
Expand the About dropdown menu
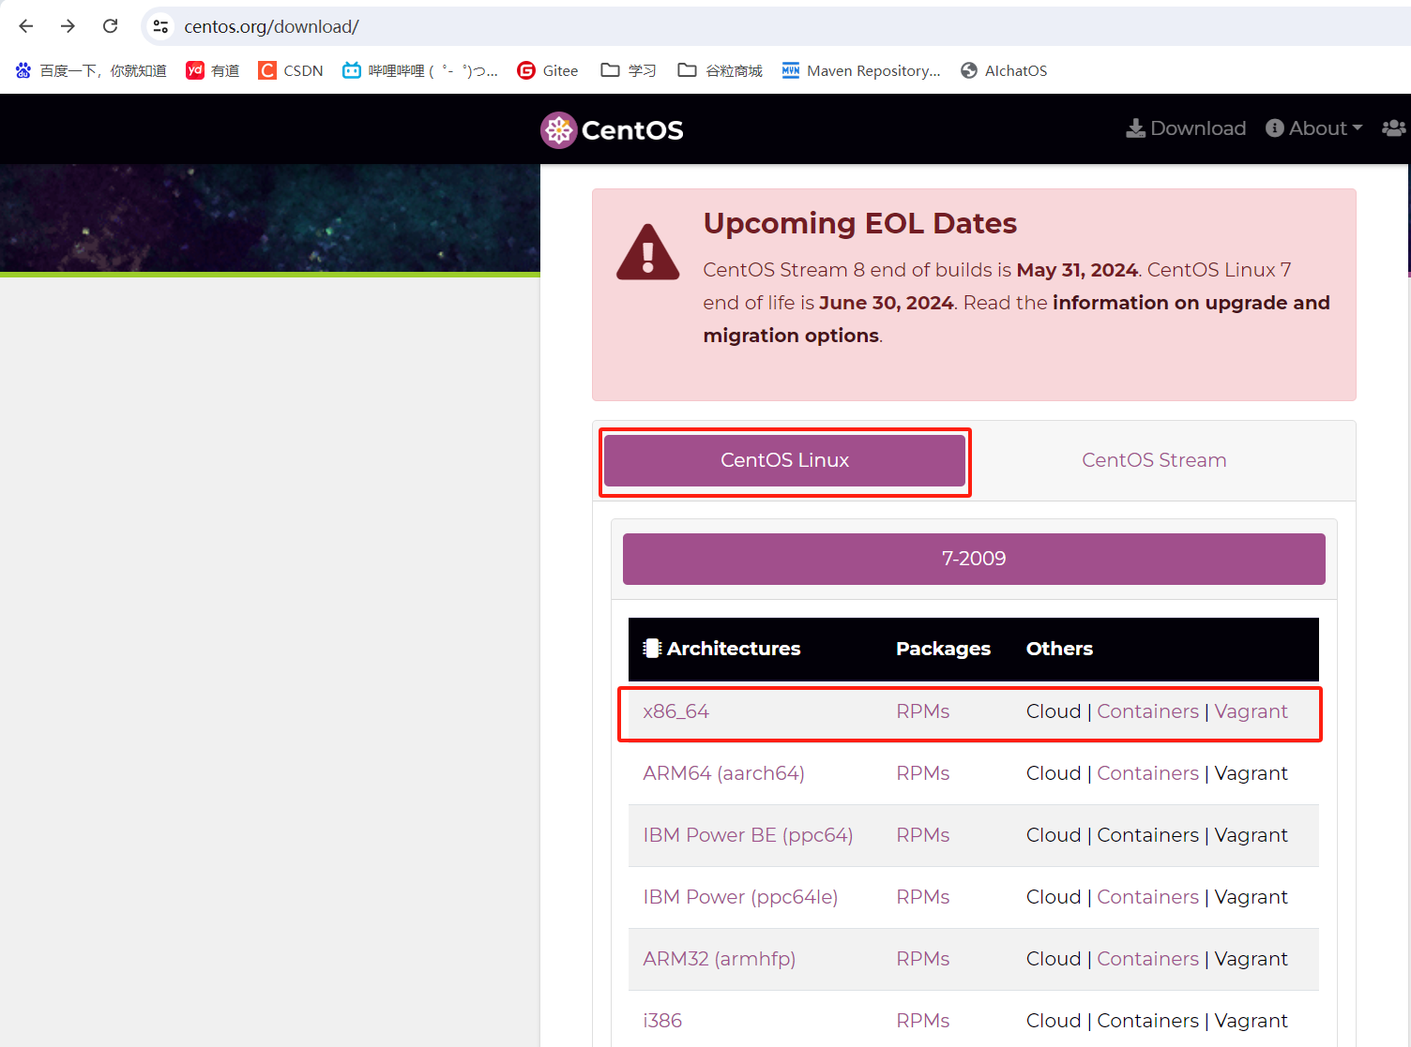pyautogui.click(x=1313, y=128)
